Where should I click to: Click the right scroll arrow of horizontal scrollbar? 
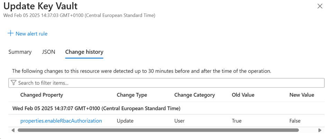(319, 130)
